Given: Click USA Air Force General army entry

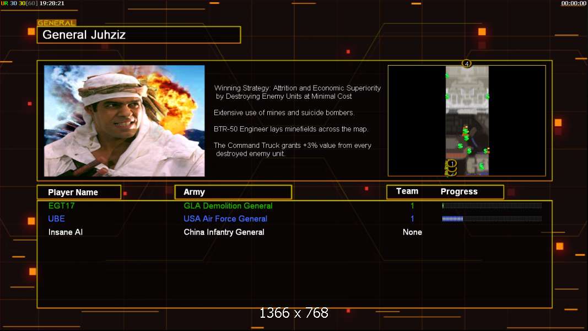Looking at the screenshot, I should 225,219.
